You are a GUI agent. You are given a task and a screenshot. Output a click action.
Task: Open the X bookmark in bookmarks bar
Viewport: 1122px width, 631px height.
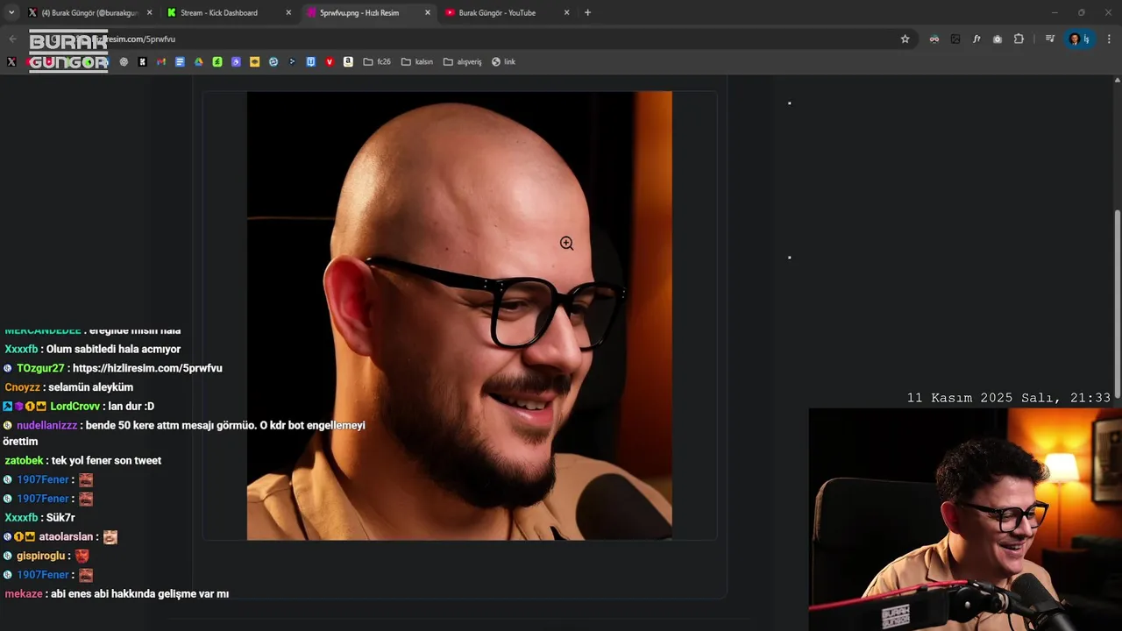point(11,61)
